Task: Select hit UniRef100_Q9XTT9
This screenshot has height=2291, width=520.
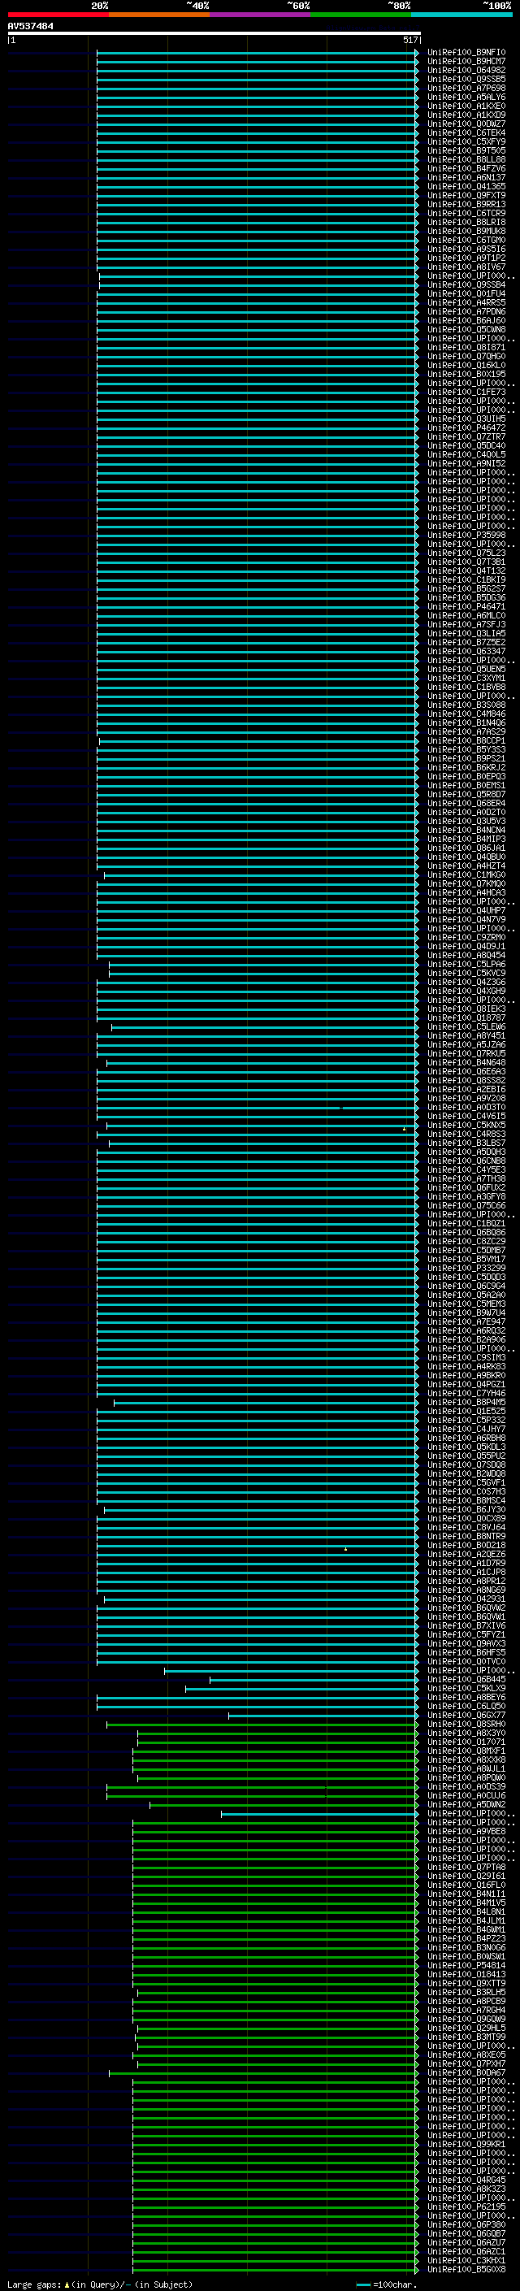Action: coord(466,1983)
